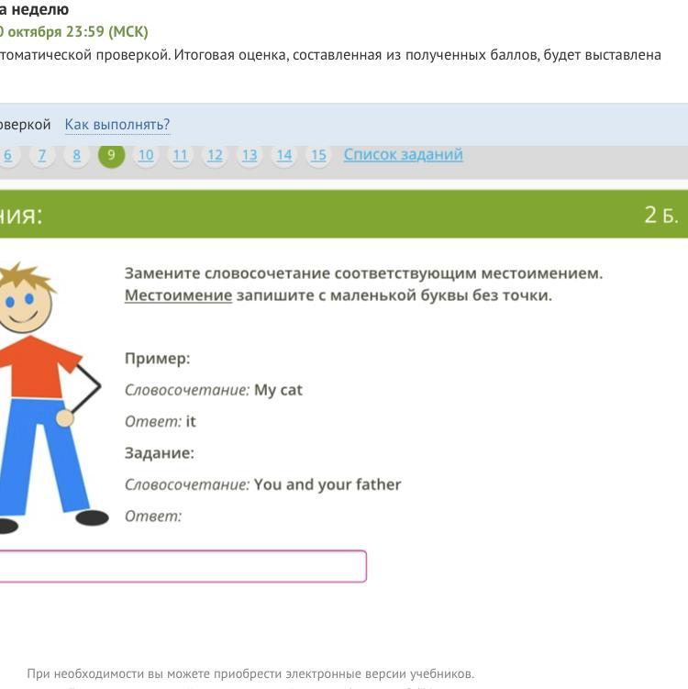Click the underlined 'Местоимение' term link

point(178,295)
